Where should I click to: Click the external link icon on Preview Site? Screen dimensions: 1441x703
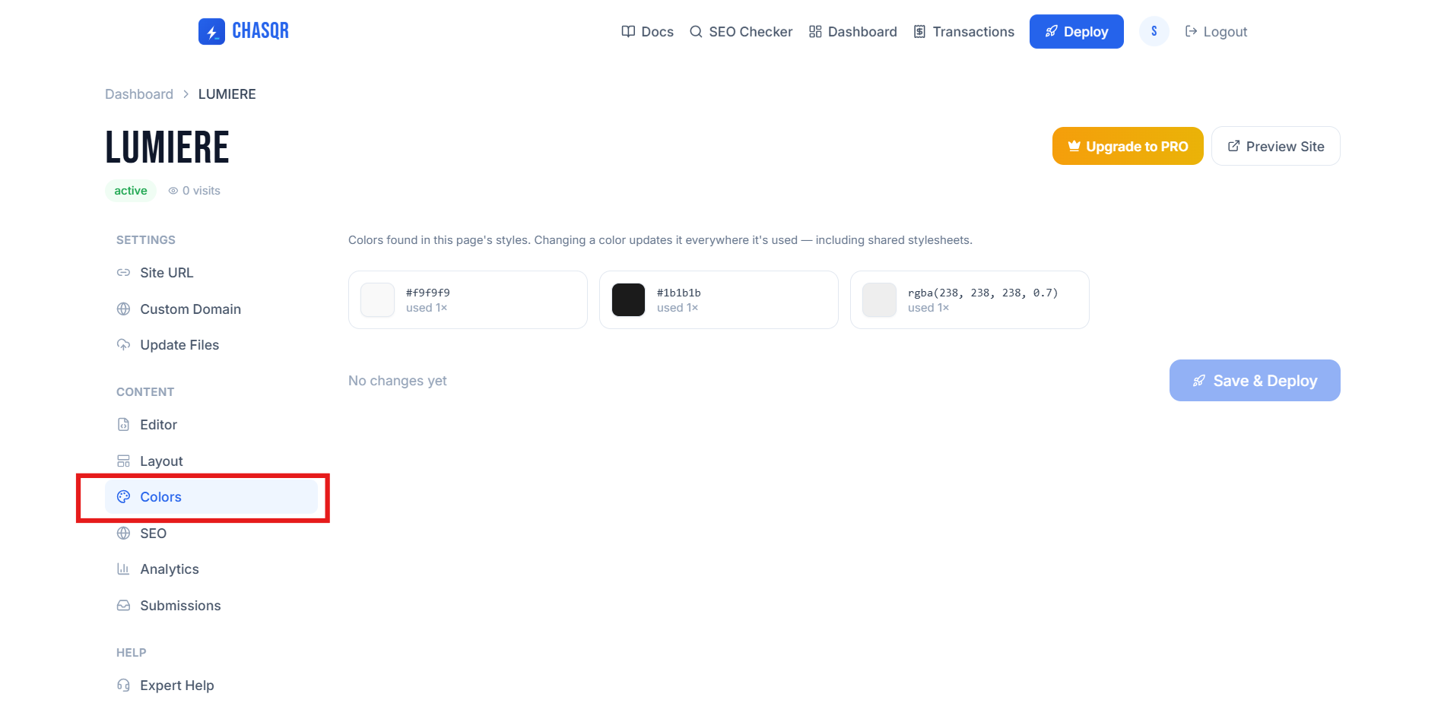(1233, 146)
